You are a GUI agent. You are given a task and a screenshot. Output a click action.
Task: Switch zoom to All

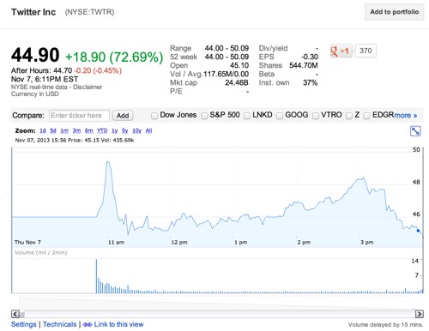(148, 130)
